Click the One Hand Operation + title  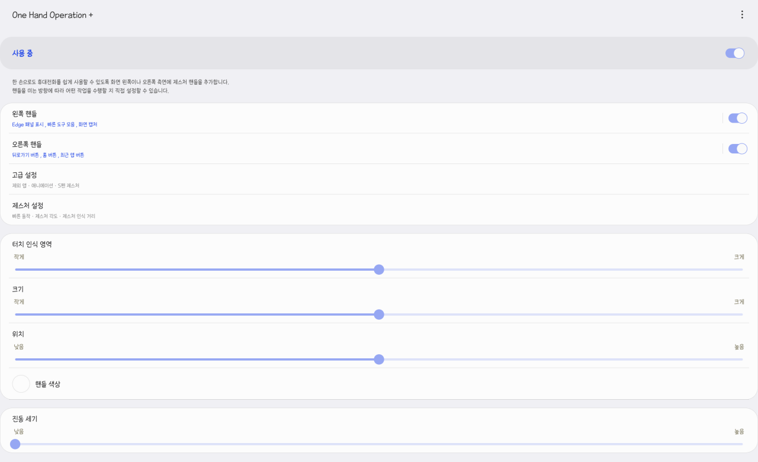53,15
